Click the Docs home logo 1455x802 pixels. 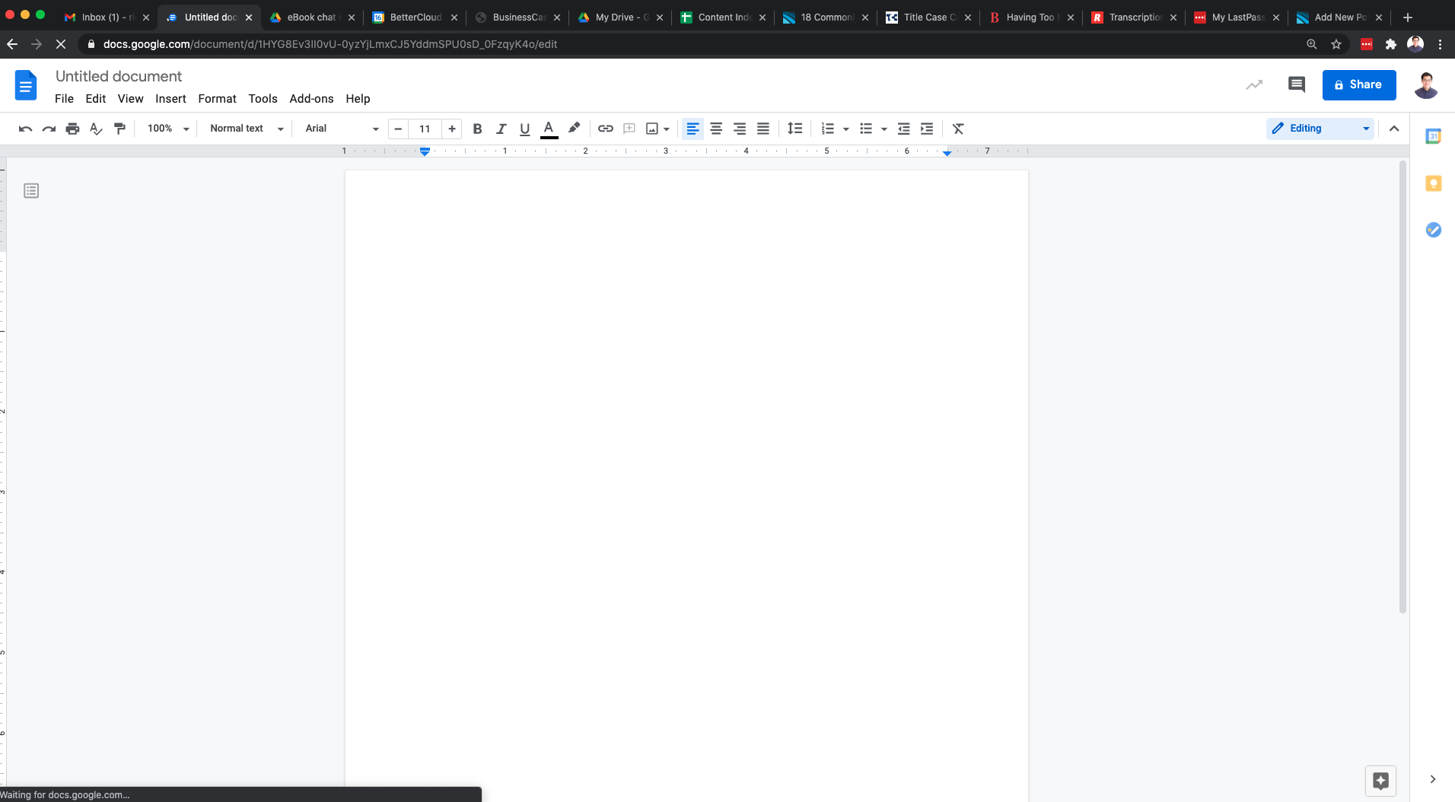26,85
